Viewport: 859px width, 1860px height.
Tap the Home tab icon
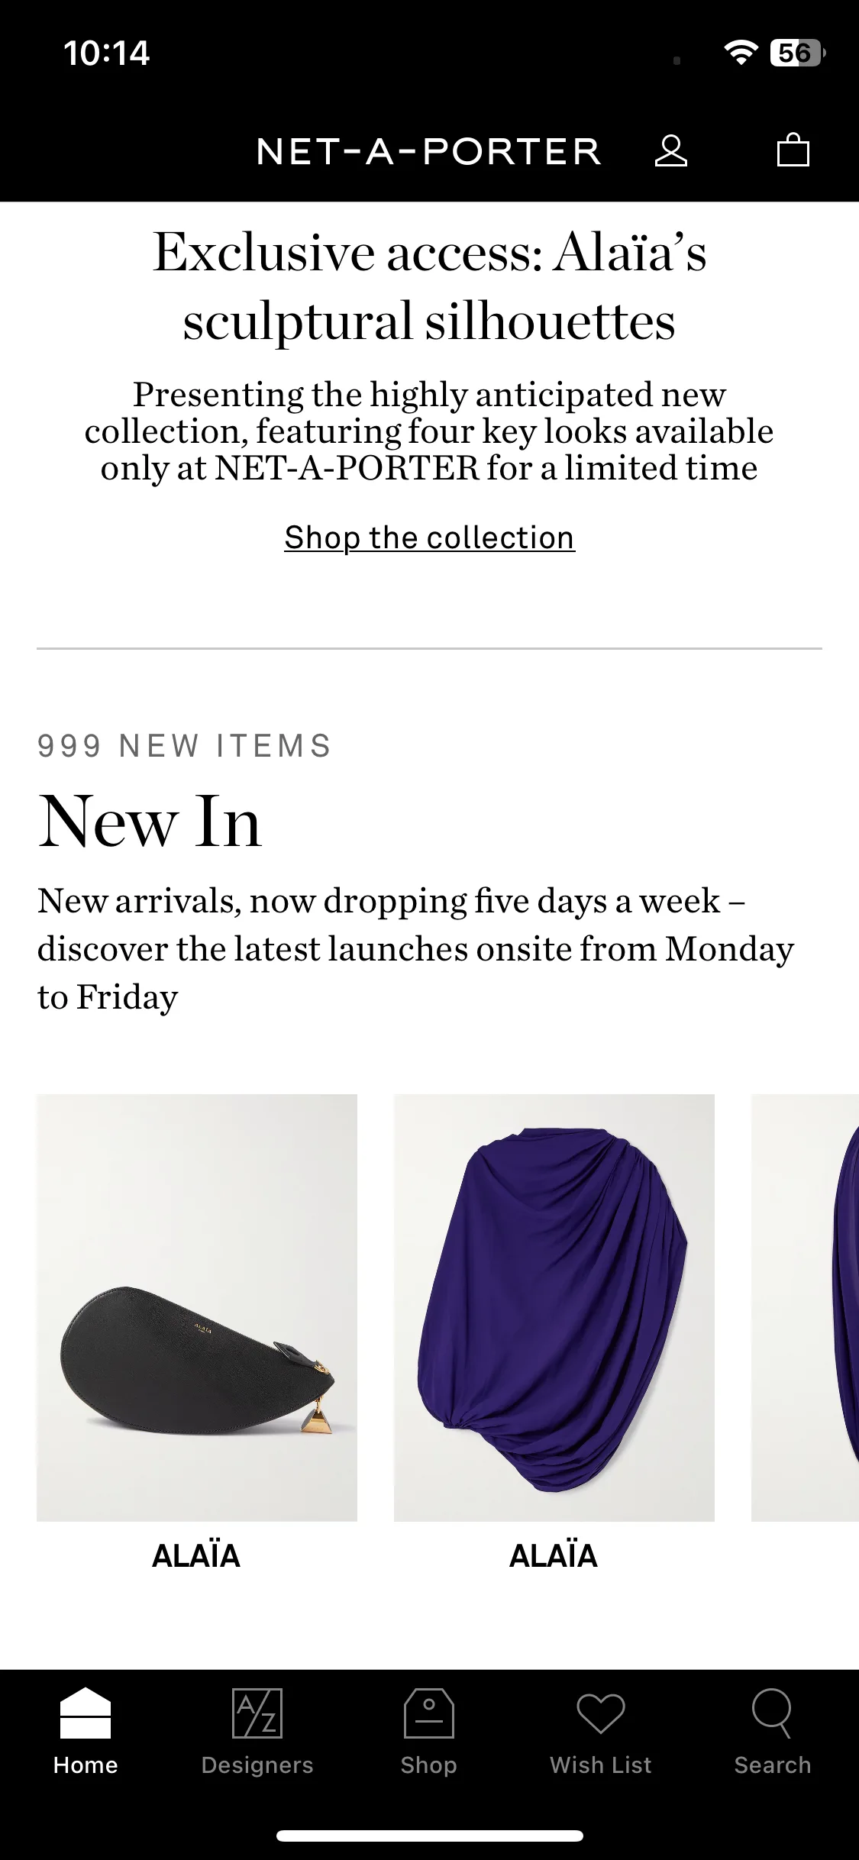click(86, 1713)
